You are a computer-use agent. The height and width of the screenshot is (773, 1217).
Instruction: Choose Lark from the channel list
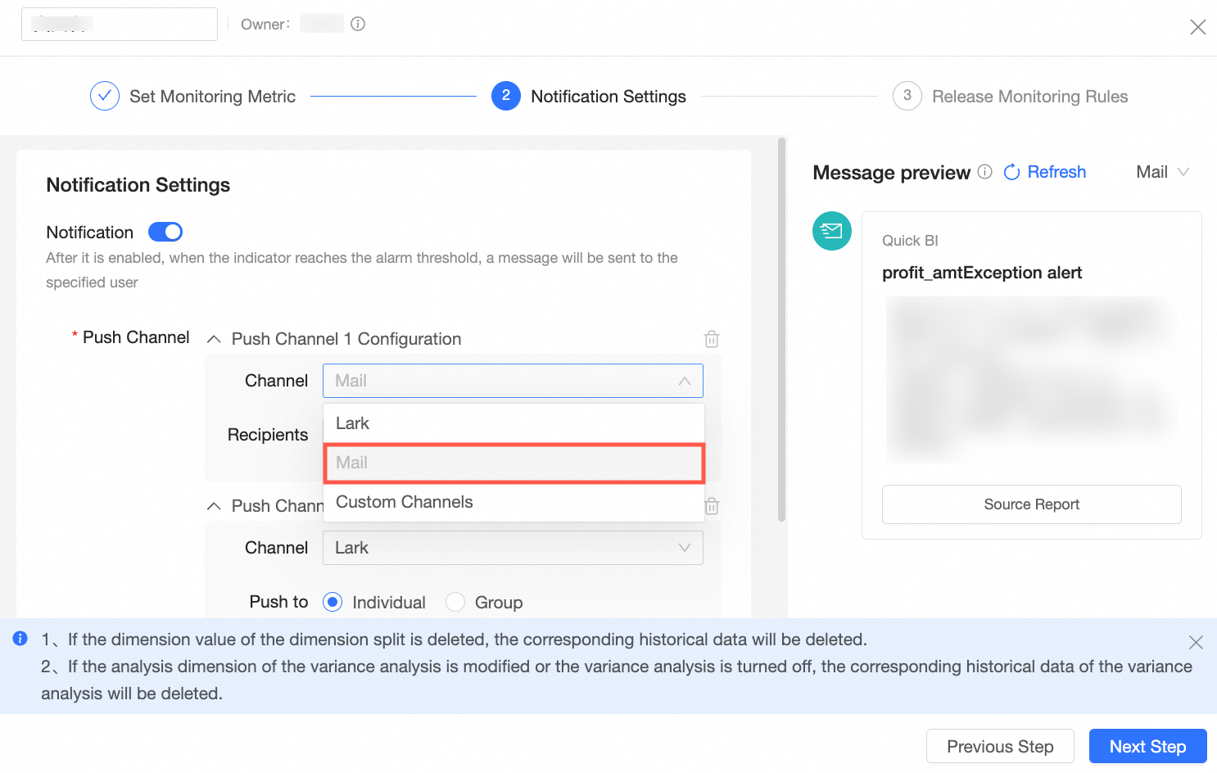[x=513, y=423]
